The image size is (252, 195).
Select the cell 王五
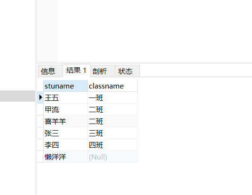[x=65, y=97]
